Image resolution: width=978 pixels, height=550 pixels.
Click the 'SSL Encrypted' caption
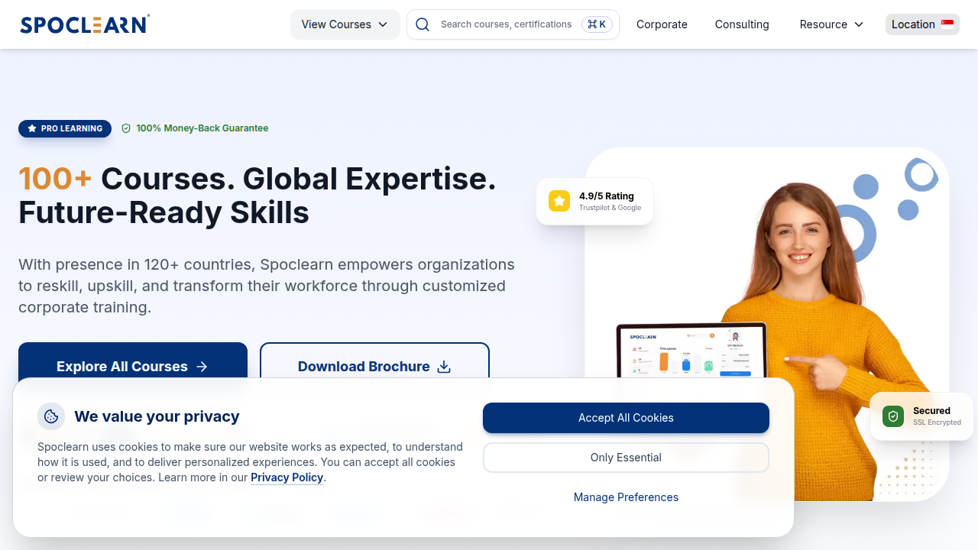[937, 422]
